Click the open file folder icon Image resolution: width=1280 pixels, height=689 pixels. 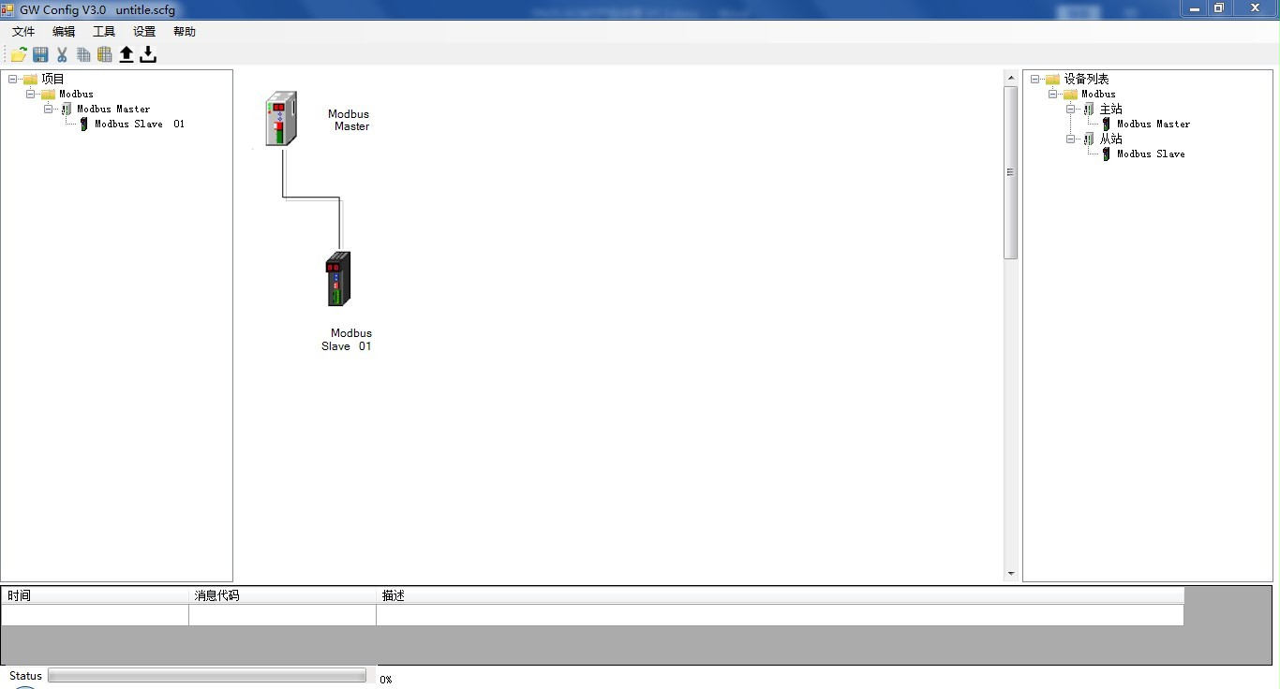coord(18,55)
